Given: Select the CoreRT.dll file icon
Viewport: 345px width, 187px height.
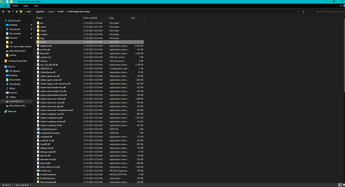Looking at the screenshot, I should point(38,144).
